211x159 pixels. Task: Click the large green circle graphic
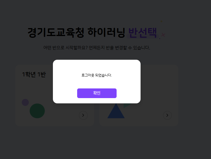point(37,111)
